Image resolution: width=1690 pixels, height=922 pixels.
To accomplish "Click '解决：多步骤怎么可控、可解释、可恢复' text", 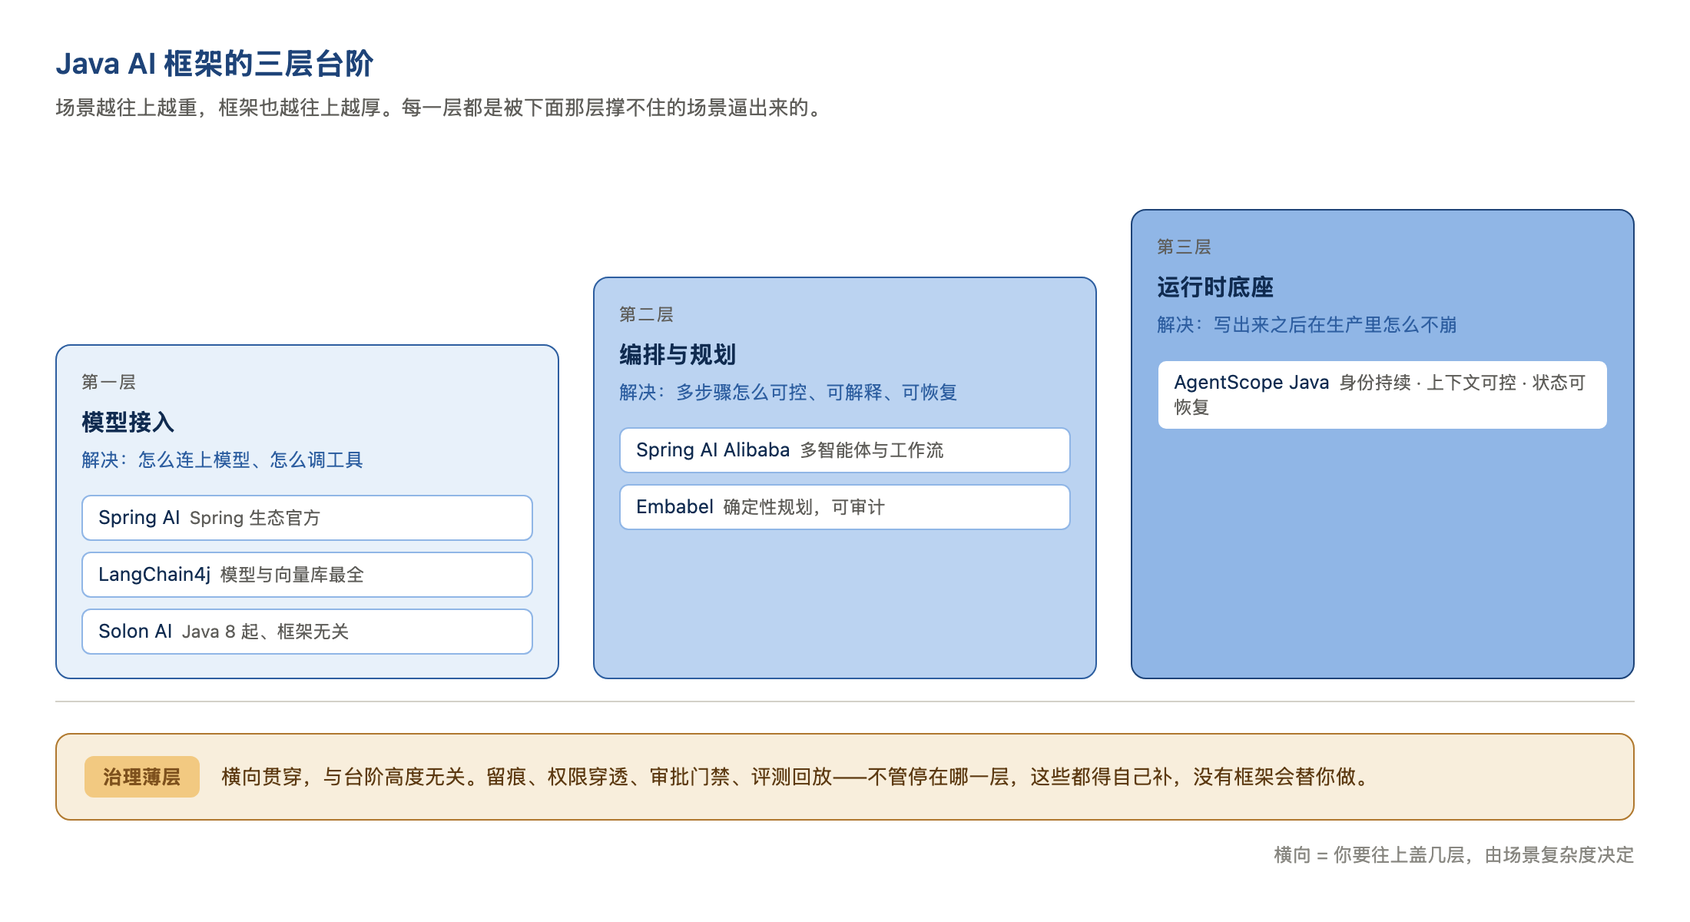I will [788, 392].
